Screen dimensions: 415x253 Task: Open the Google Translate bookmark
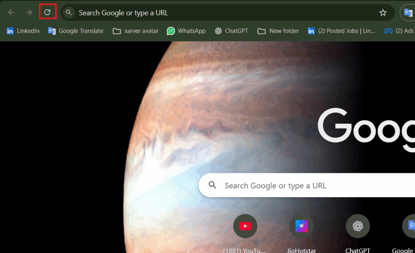pos(75,30)
